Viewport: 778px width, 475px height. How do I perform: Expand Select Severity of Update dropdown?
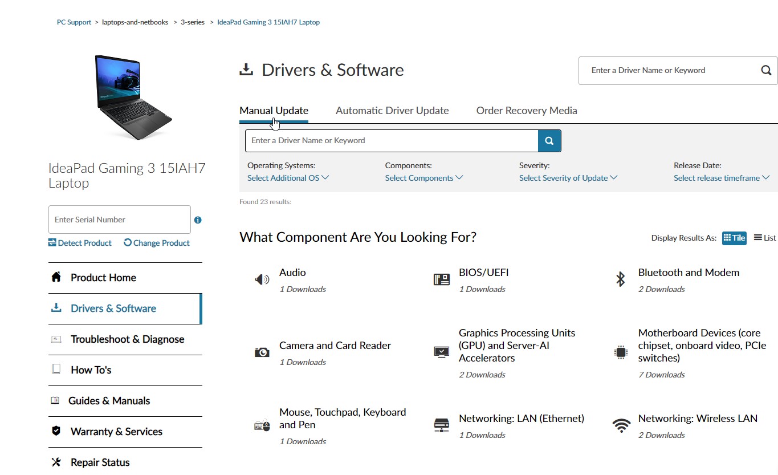(x=568, y=178)
